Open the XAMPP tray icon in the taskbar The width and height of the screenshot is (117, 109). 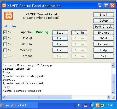(x=98, y=105)
